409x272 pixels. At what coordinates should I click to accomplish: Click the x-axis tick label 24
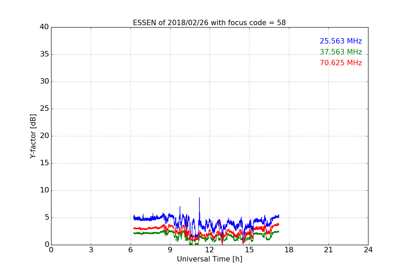coord(368,250)
